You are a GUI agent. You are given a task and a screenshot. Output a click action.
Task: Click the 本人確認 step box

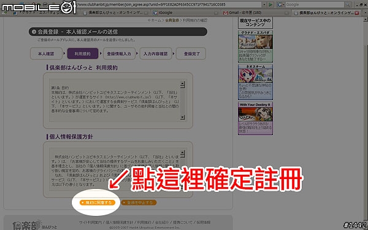(46, 53)
